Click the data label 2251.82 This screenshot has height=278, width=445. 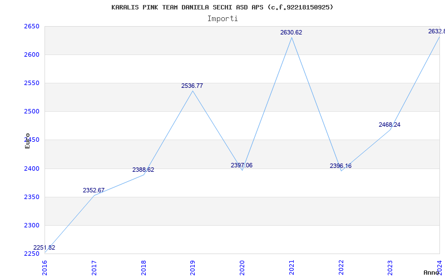point(44,247)
